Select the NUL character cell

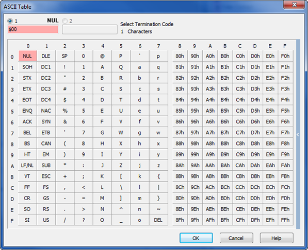[x=27, y=56]
